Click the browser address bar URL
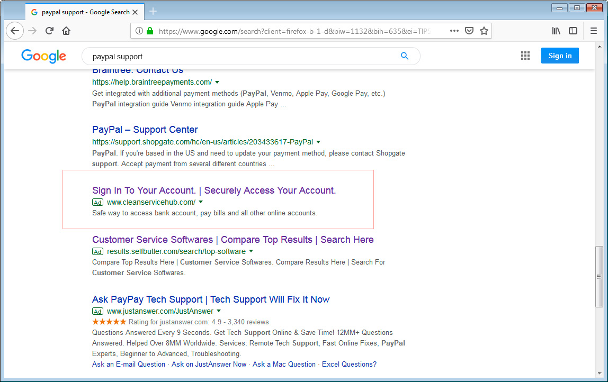 pyautogui.click(x=294, y=31)
